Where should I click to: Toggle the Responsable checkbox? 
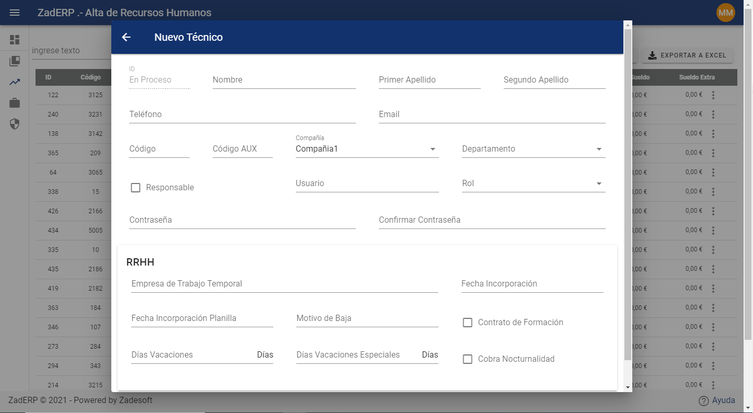point(135,188)
